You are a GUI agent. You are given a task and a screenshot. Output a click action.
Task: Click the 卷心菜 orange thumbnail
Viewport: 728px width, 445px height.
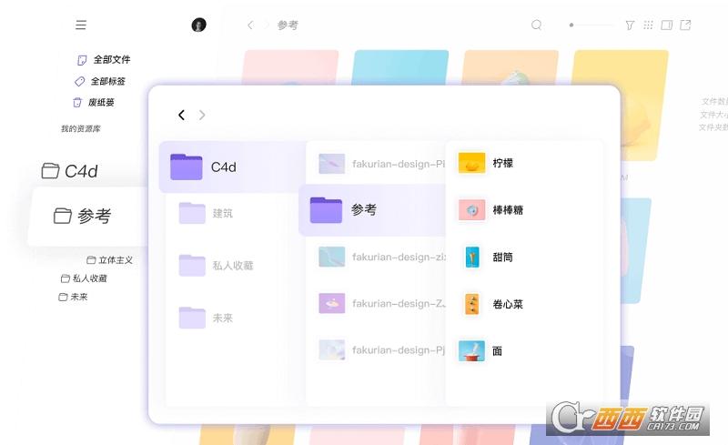472,304
